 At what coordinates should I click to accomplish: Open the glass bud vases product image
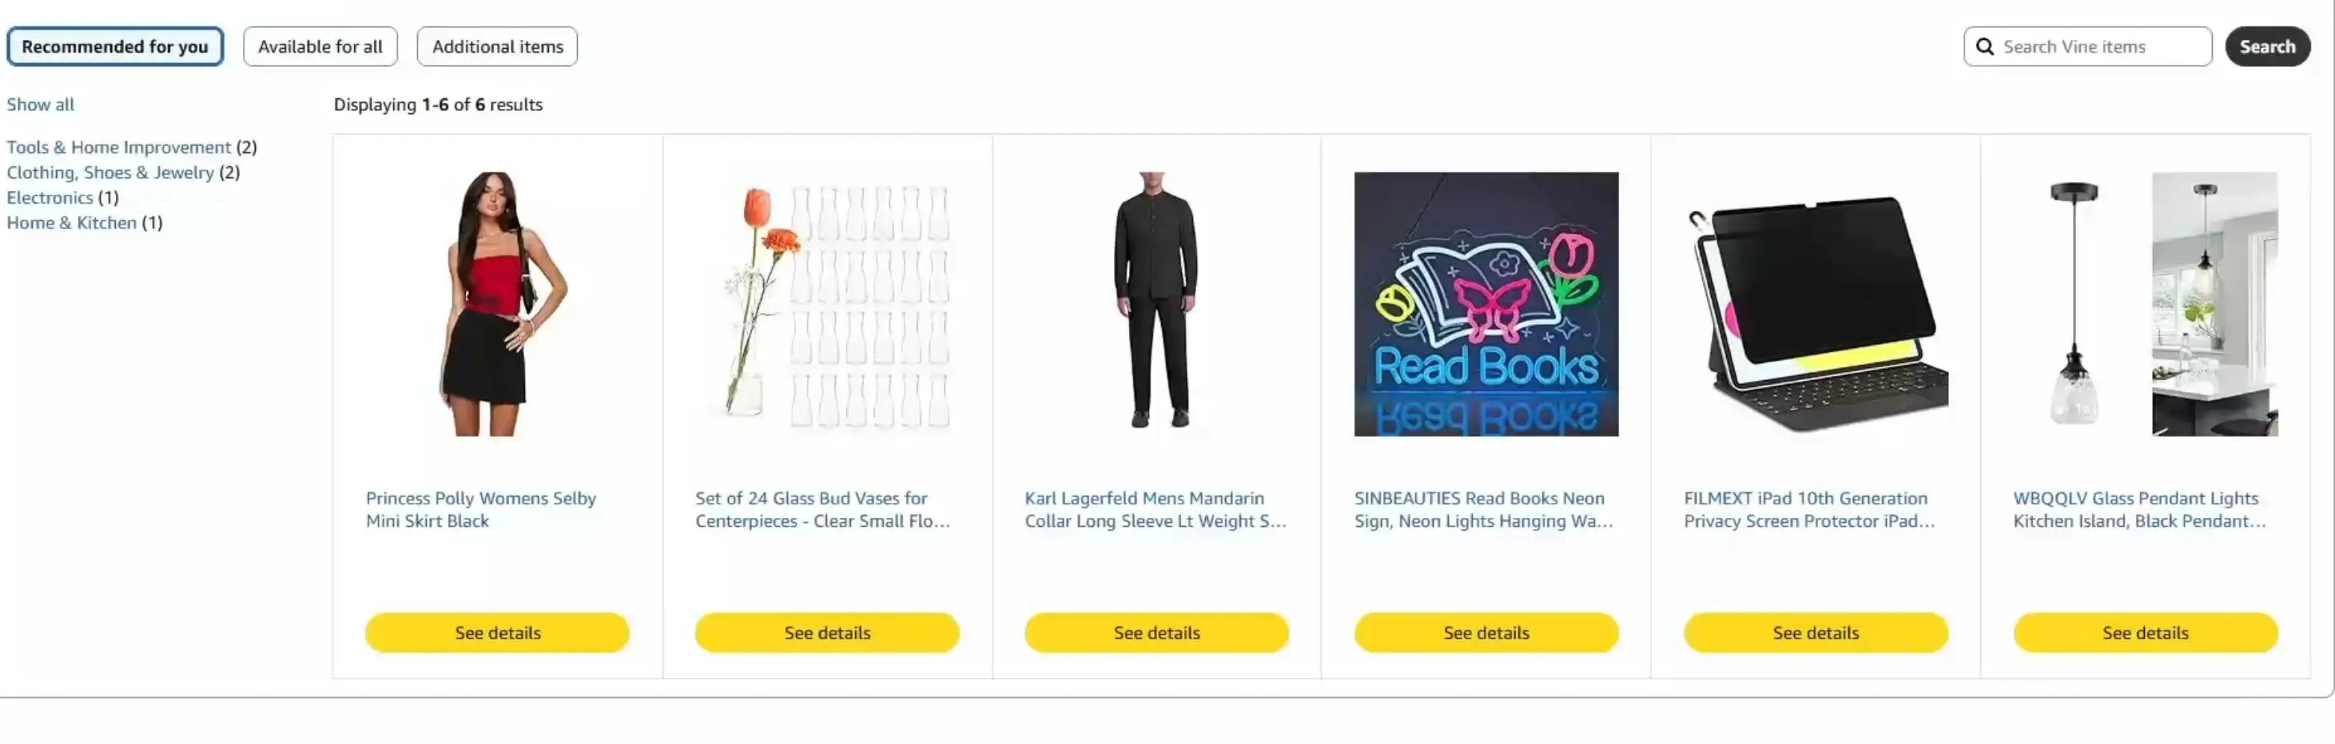826,304
